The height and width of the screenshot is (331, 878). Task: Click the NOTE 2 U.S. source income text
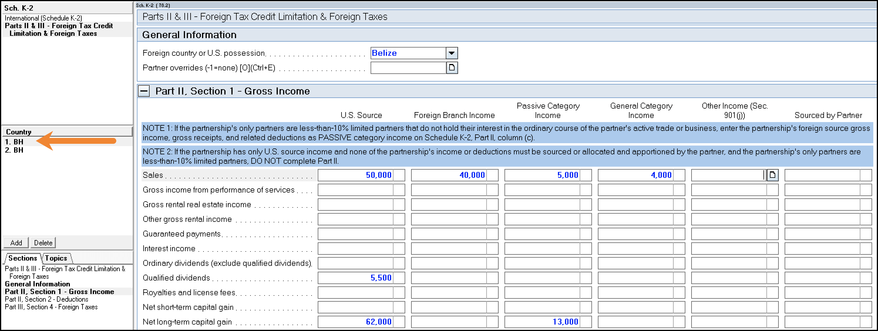tap(507, 156)
